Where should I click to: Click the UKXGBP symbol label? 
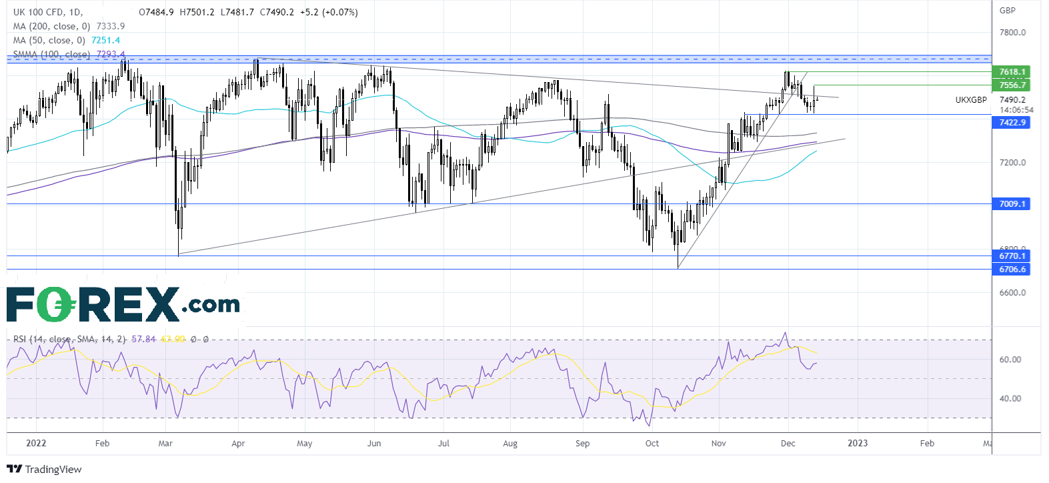click(x=970, y=100)
